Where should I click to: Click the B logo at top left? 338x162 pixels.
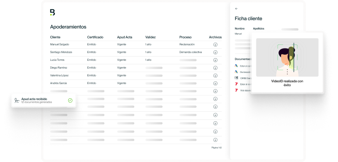coord(53,12)
